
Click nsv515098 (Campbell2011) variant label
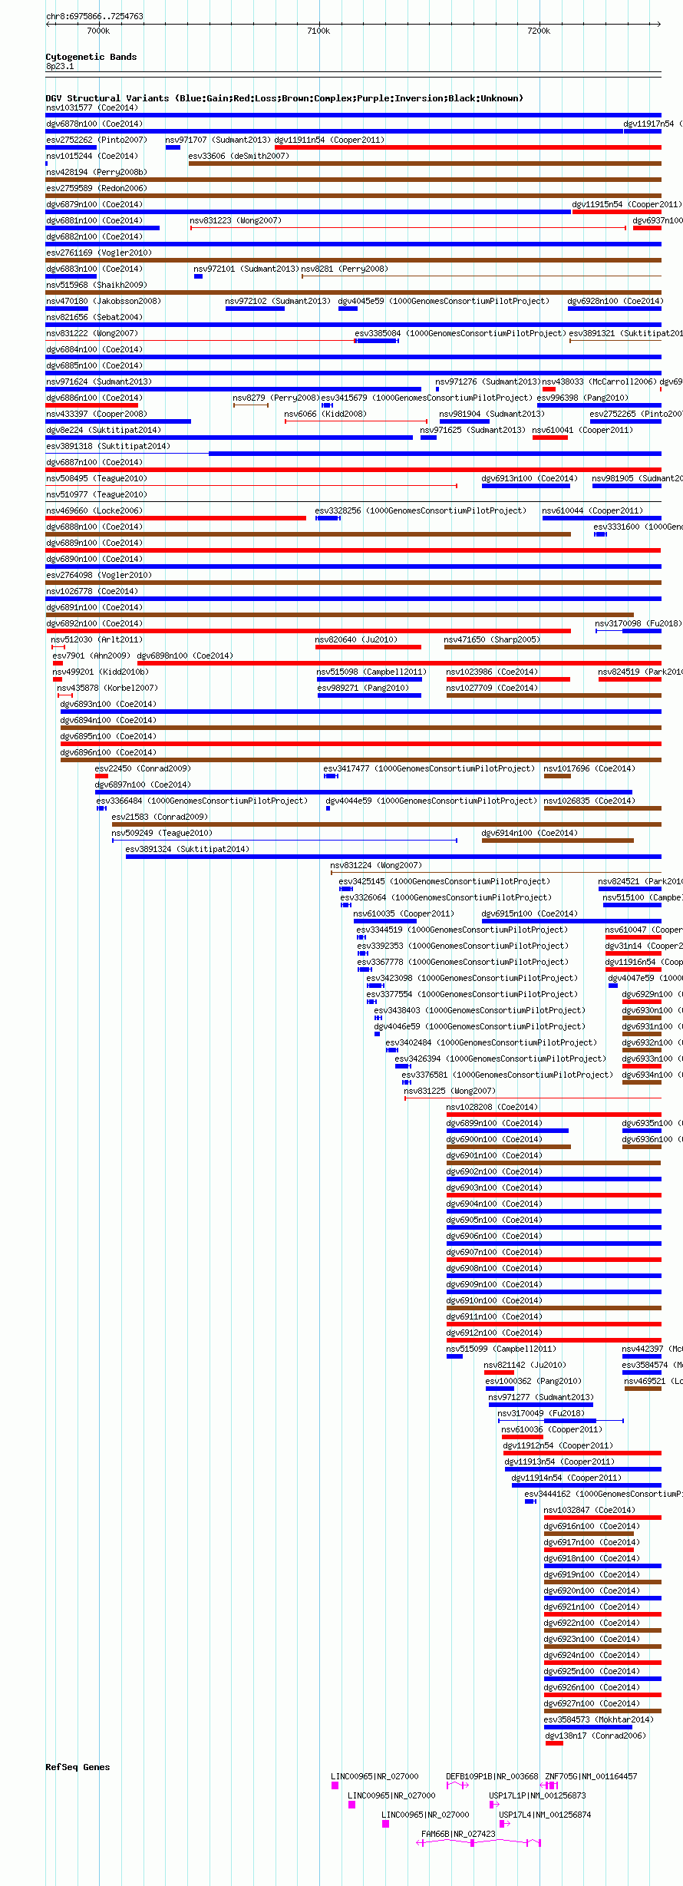pos(371,672)
